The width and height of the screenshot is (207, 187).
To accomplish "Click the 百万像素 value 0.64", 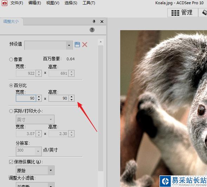I will (x=71, y=59).
